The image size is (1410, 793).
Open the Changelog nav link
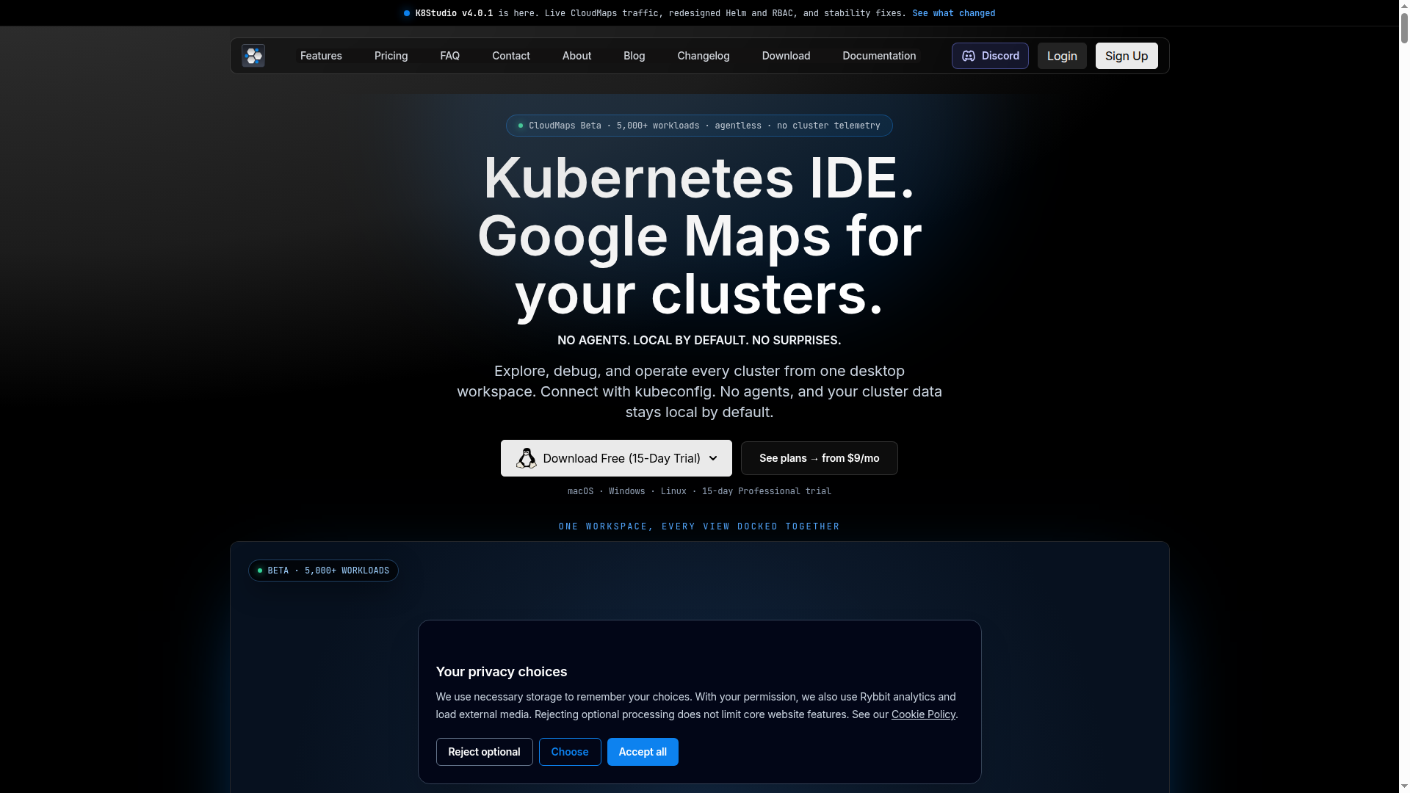pos(704,56)
